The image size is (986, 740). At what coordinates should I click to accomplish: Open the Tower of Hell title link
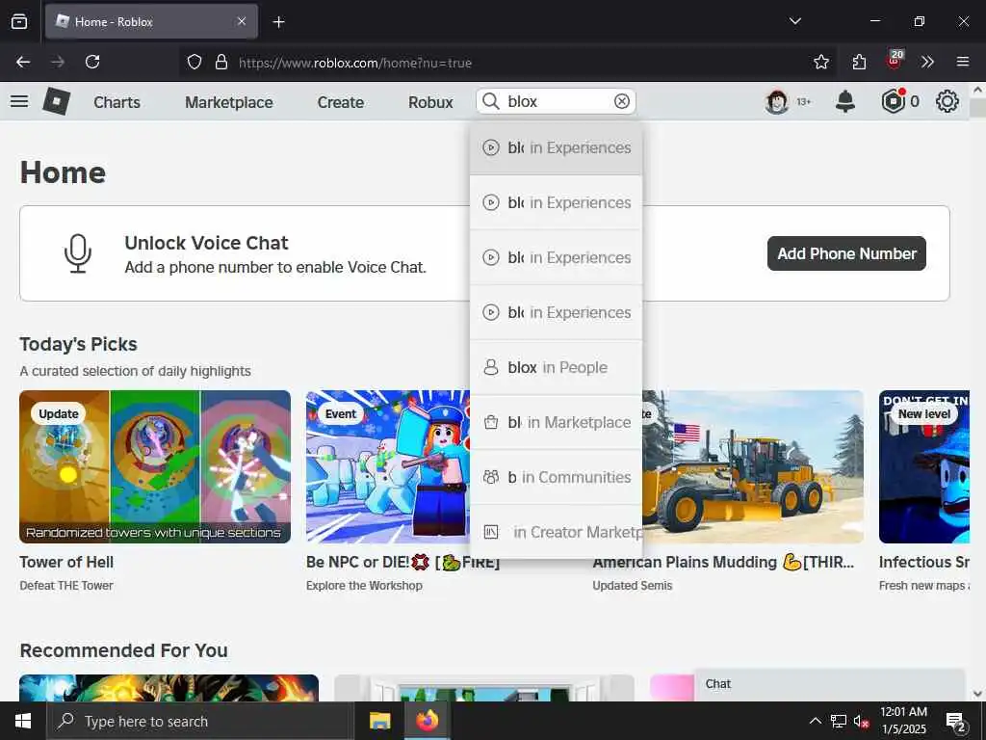pyautogui.click(x=66, y=562)
